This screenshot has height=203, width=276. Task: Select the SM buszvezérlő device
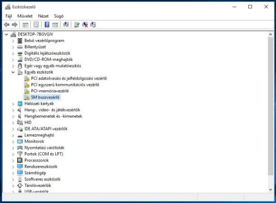coord(45,97)
